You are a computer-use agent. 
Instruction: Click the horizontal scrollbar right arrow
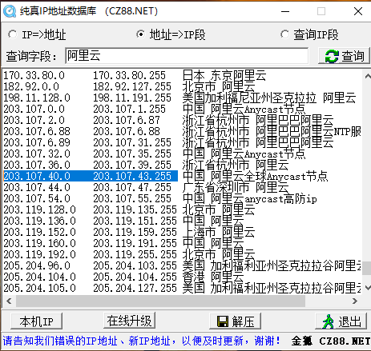point(355,301)
